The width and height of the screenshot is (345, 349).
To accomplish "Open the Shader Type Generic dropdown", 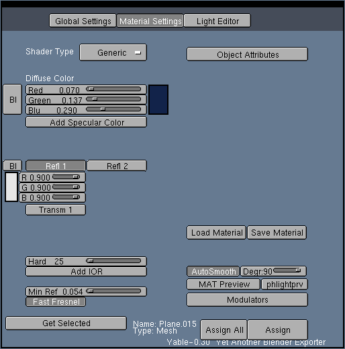I will 113,52.
